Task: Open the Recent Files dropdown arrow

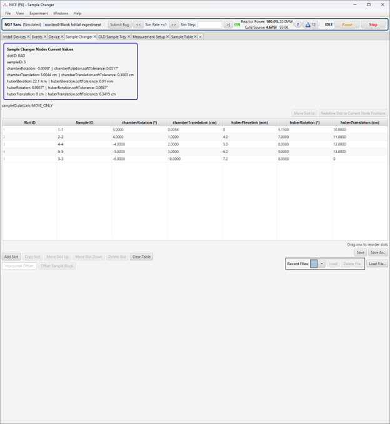Action: [322, 264]
